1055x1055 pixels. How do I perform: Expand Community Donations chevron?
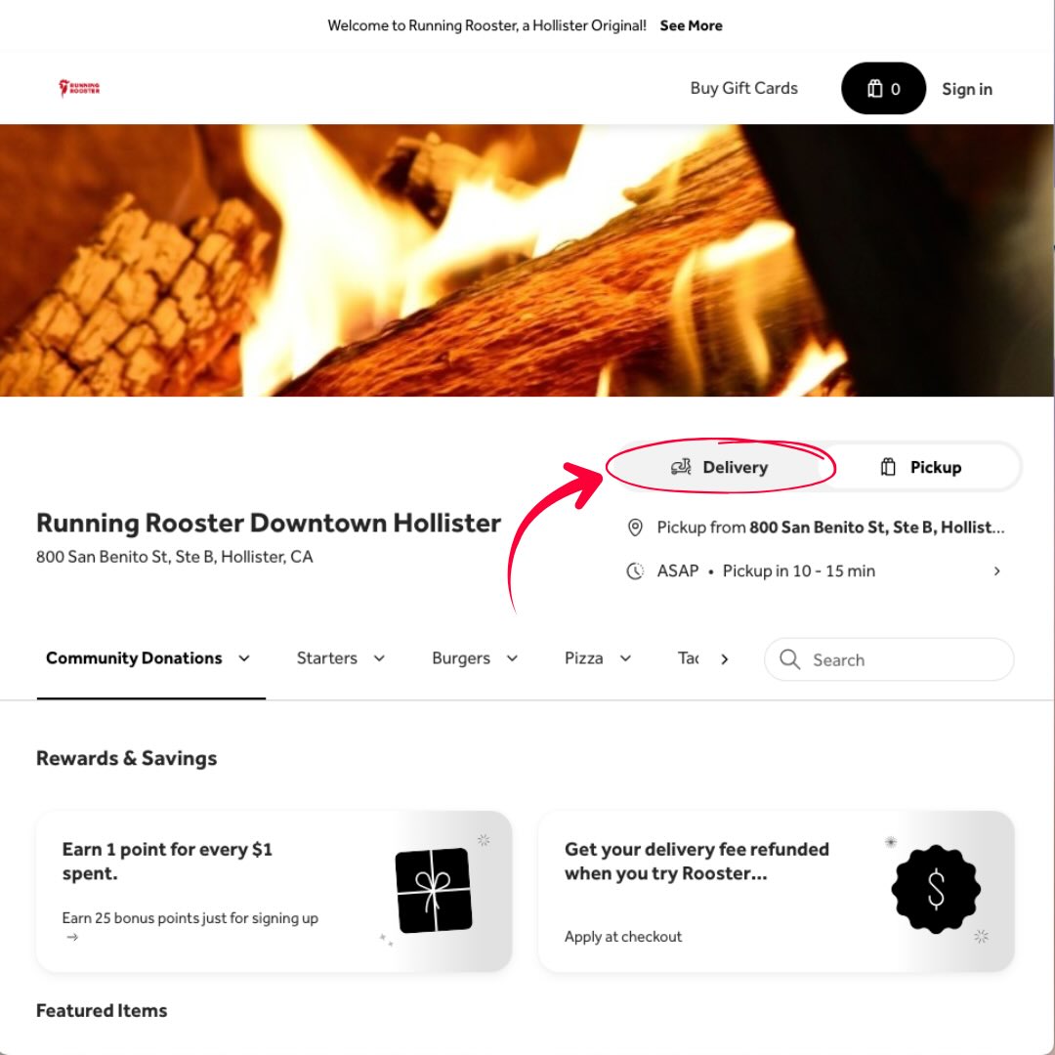tap(244, 658)
